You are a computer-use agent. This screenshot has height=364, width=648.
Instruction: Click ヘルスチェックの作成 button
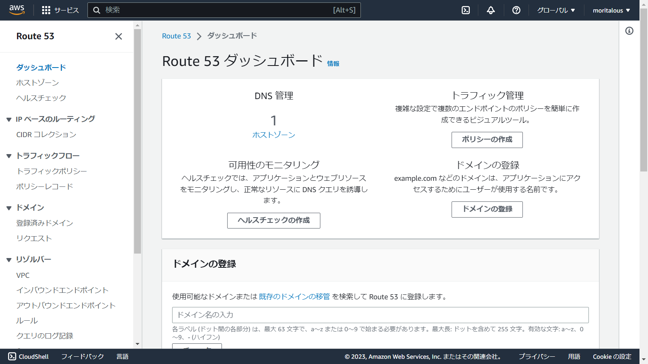273,220
